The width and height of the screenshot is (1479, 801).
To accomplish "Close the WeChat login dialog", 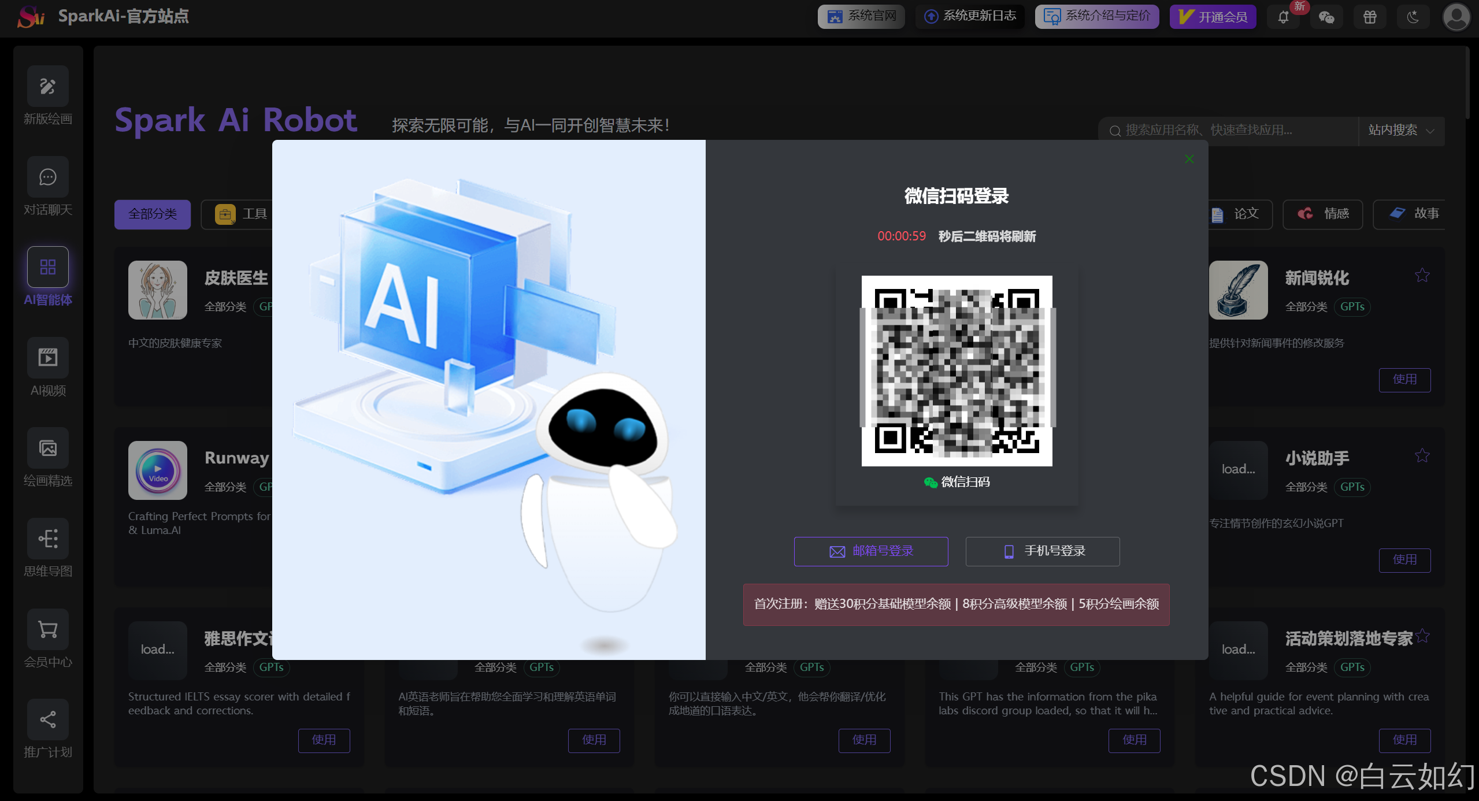I will coord(1189,159).
